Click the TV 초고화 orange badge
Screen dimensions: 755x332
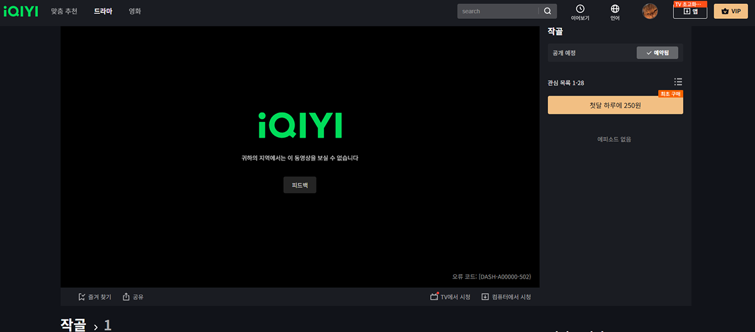(690, 4)
